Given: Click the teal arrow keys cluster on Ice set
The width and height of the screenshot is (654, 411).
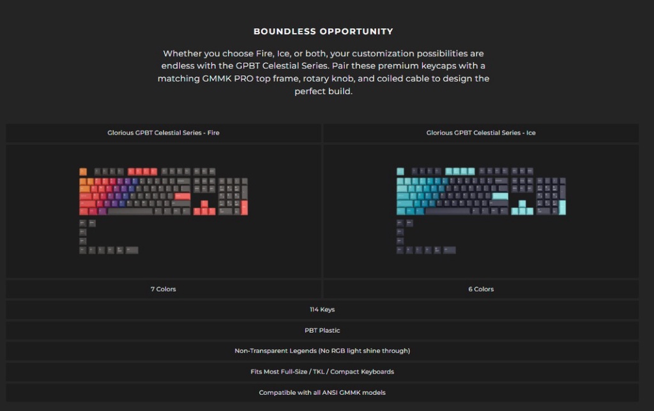Looking at the screenshot, I should click(522, 210).
